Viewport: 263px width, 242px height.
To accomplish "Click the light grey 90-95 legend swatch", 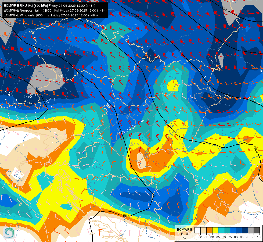I will [251, 230].
